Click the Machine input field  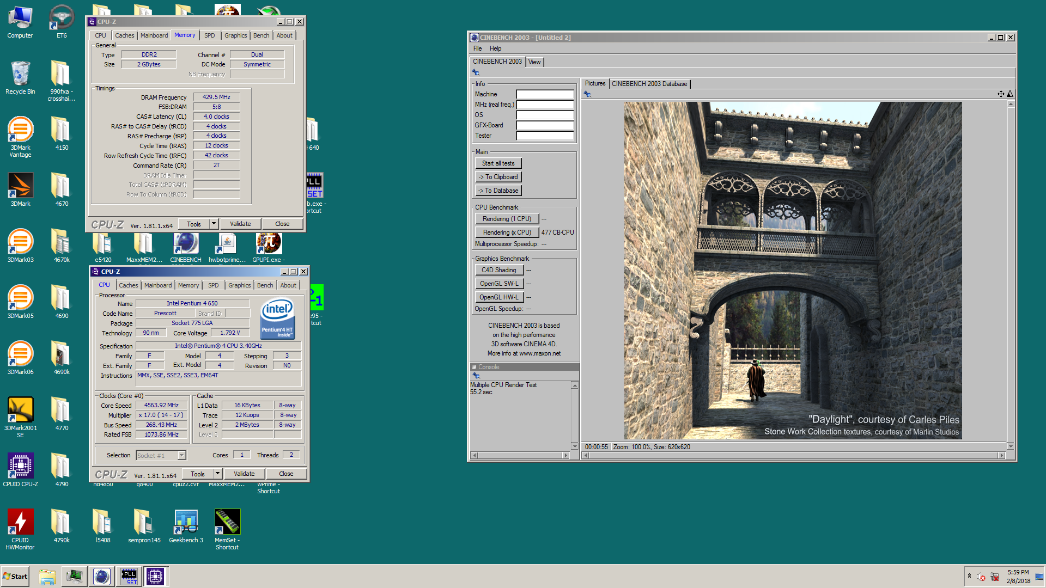(x=545, y=94)
